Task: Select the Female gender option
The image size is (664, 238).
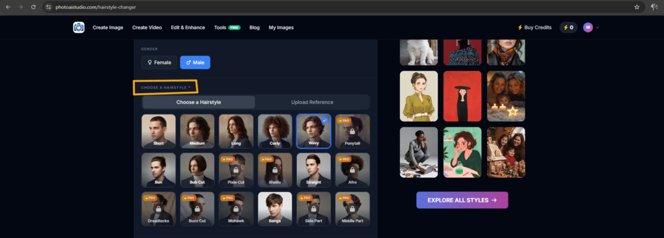Action: pyautogui.click(x=160, y=63)
